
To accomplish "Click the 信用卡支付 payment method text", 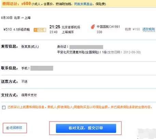I will pyautogui.click(x=29, y=95).
